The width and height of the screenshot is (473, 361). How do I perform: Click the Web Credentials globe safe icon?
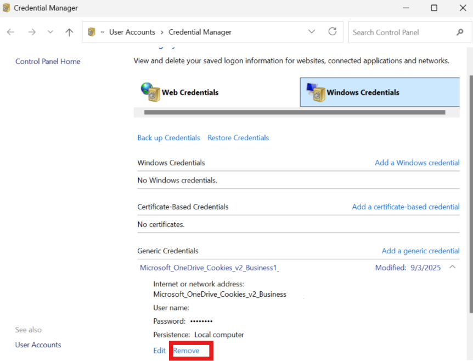[x=150, y=92]
